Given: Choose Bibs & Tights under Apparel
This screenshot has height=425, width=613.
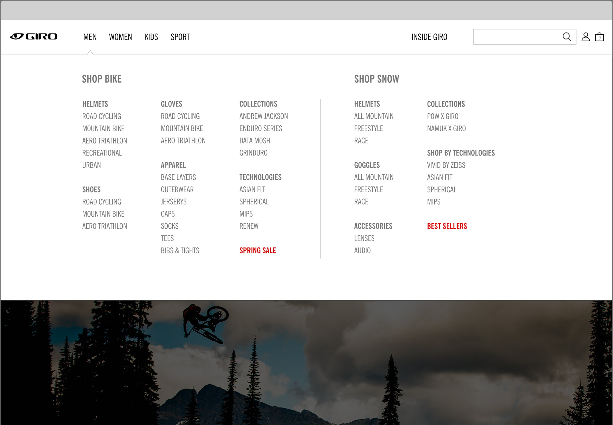Looking at the screenshot, I should 180,250.
